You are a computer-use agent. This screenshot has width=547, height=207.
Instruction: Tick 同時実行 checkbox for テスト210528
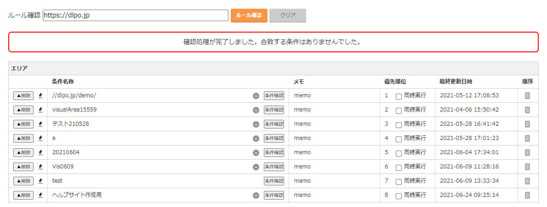[x=399, y=125]
